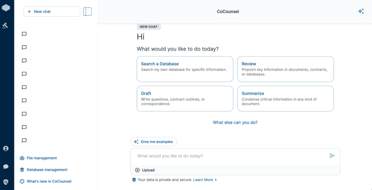Choose the Review option card
The image size is (372, 190).
[x=285, y=69]
